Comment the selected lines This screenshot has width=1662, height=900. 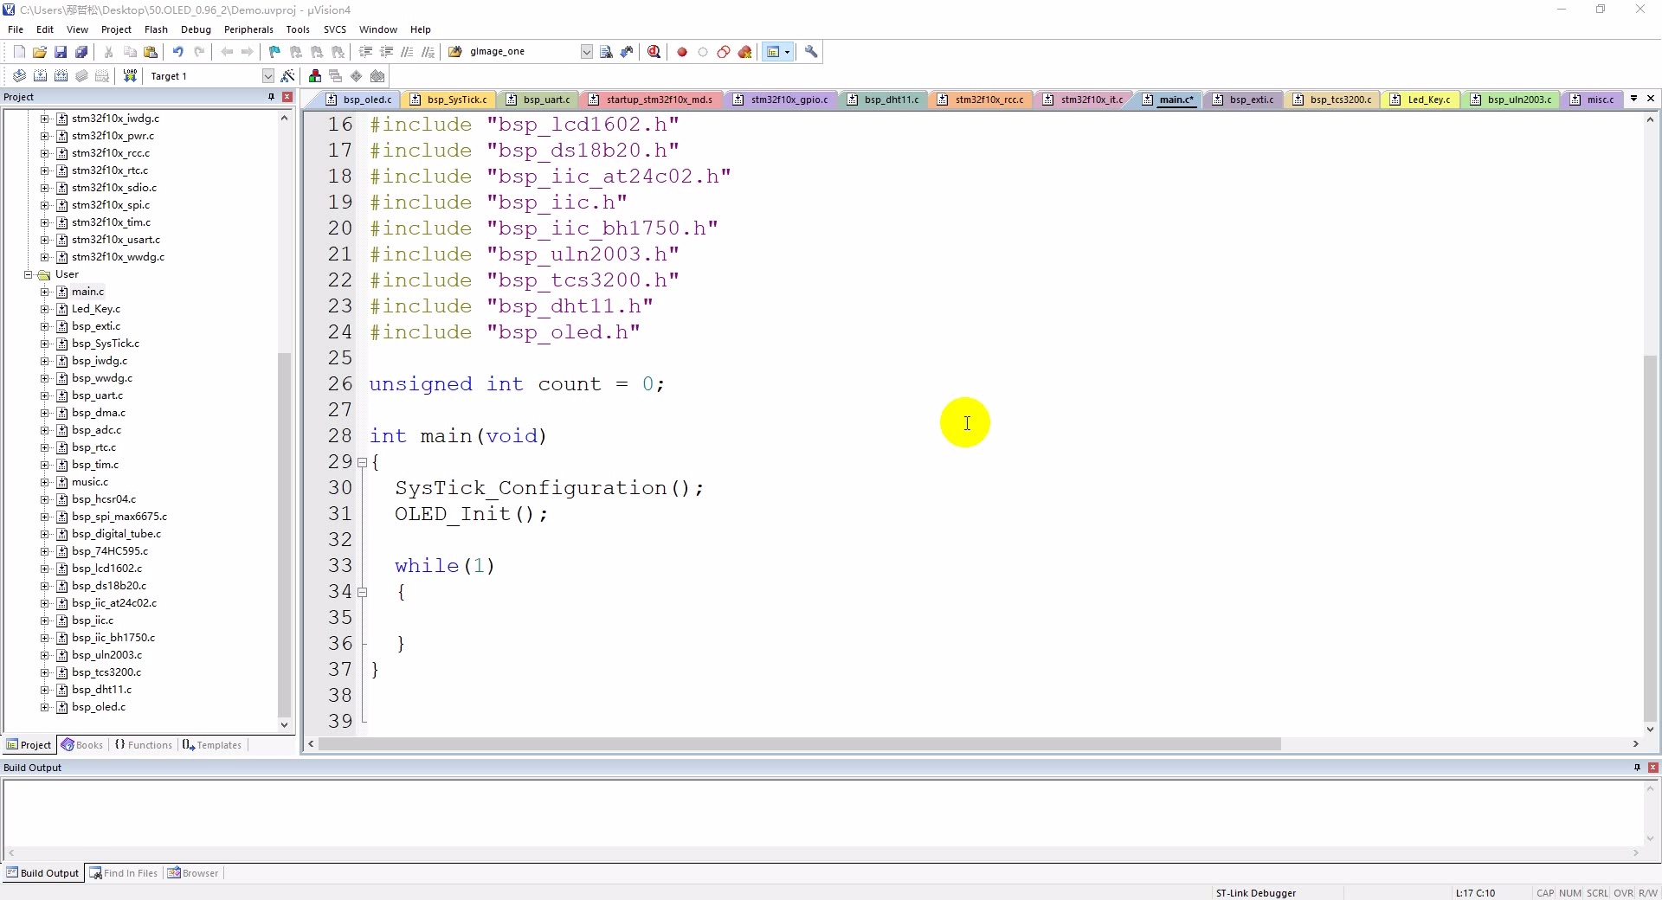407,51
